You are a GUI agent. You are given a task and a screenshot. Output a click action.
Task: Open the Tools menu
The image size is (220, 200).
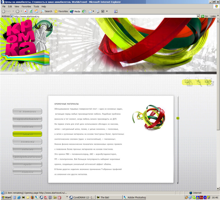(36, 6)
